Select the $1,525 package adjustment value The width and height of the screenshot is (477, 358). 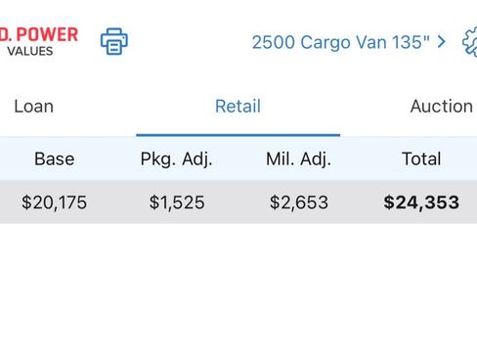click(177, 202)
